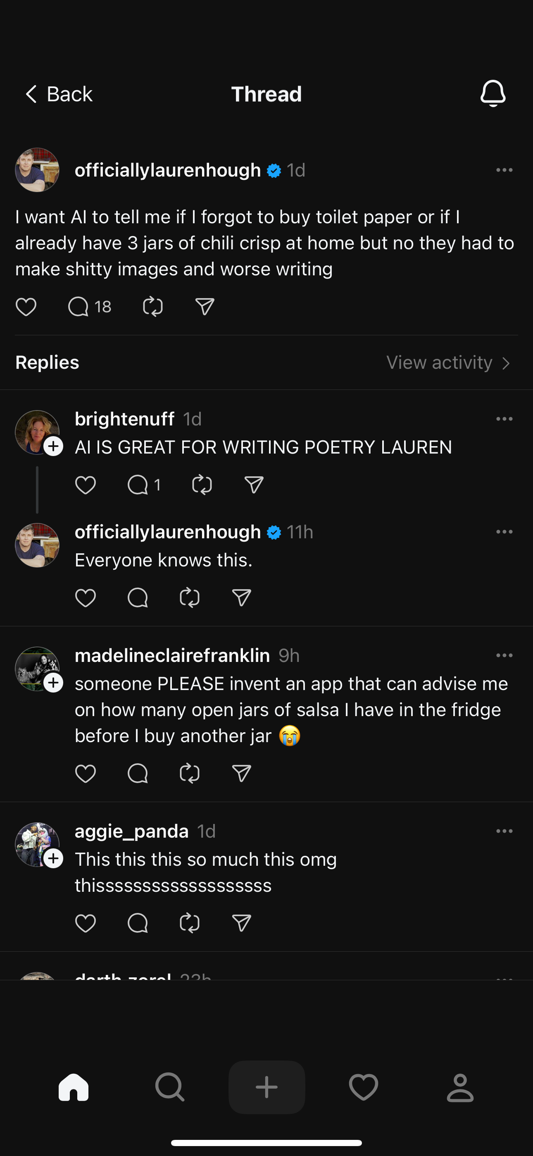Create a new thread with plus button

266,1087
